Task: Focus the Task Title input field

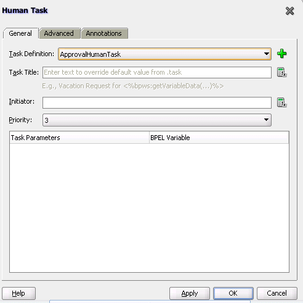Action: coord(157,72)
